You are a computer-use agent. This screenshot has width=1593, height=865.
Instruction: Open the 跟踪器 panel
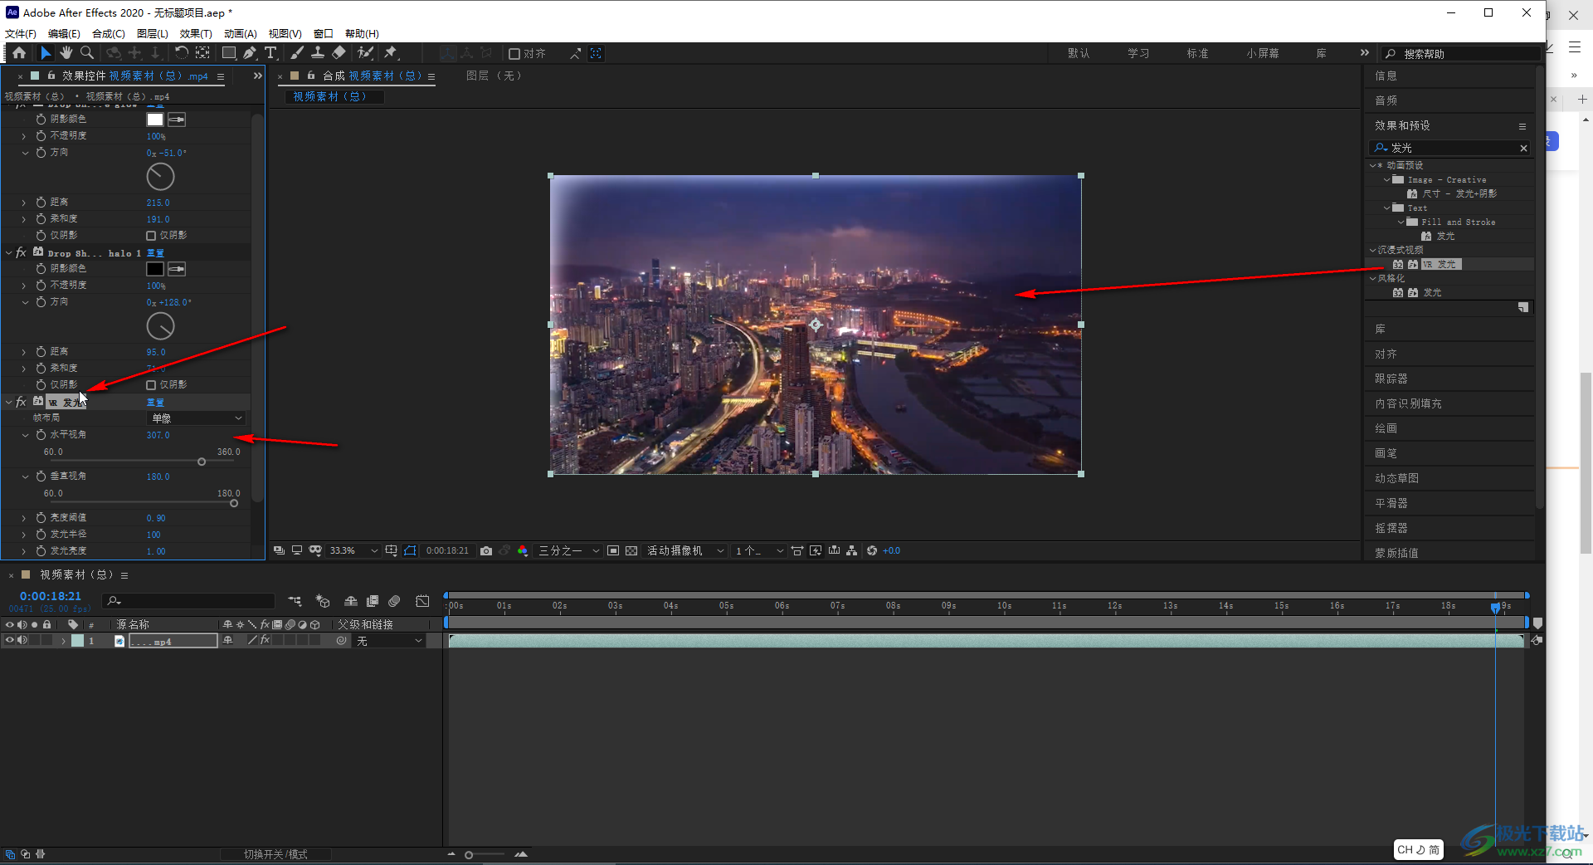click(x=1391, y=379)
